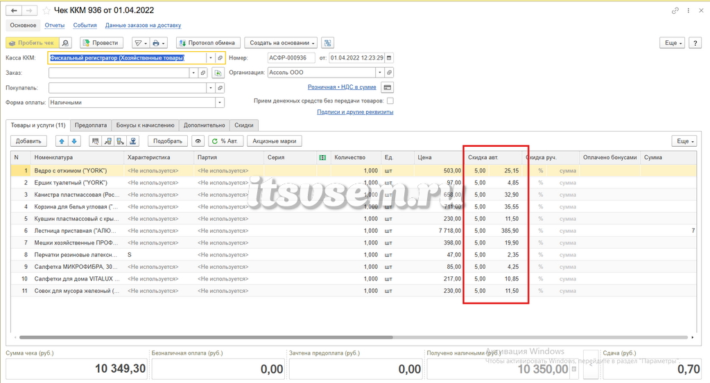The width and height of the screenshot is (710, 383).
Task: Add favorite with the star icon
Action: pyautogui.click(x=46, y=10)
